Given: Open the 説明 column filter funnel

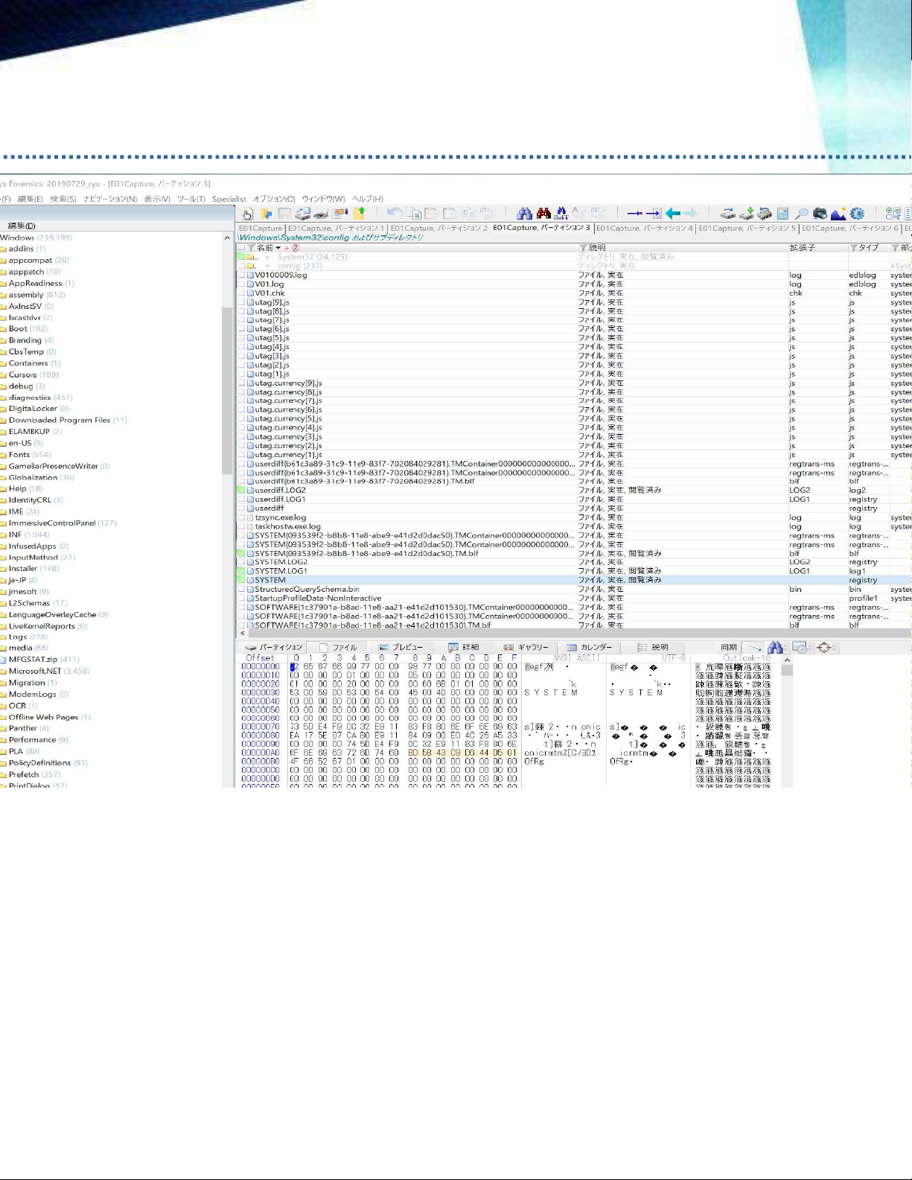Looking at the screenshot, I should (583, 248).
